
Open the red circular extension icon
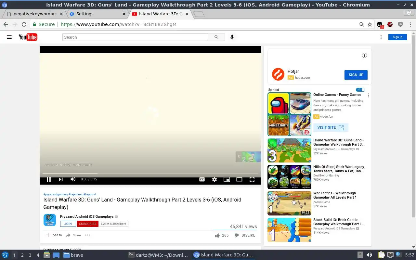(390, 24)
